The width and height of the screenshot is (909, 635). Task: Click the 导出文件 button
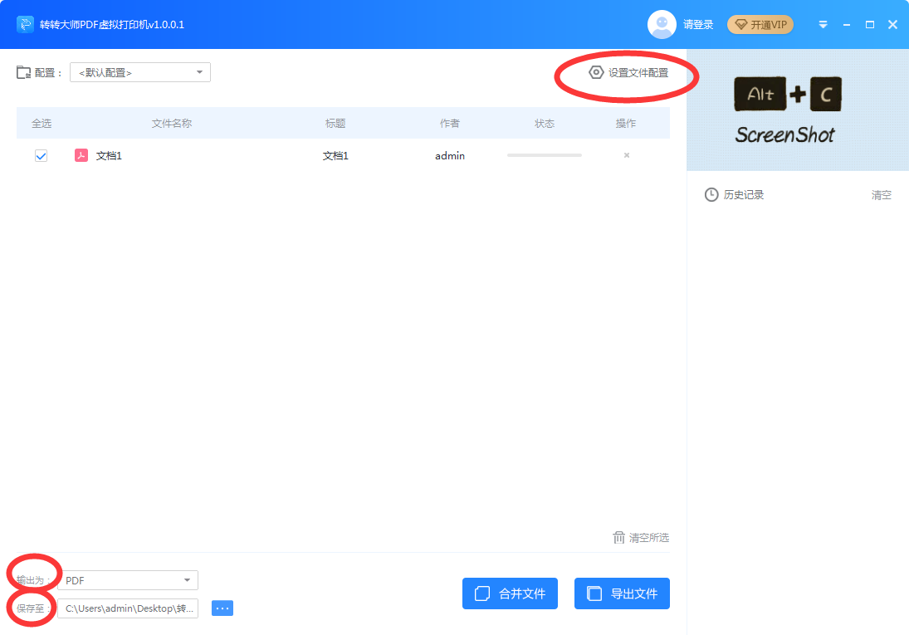[x=622, y=593]
